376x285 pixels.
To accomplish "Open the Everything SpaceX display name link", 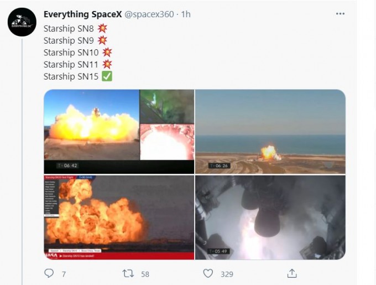I will coord(83,14).
